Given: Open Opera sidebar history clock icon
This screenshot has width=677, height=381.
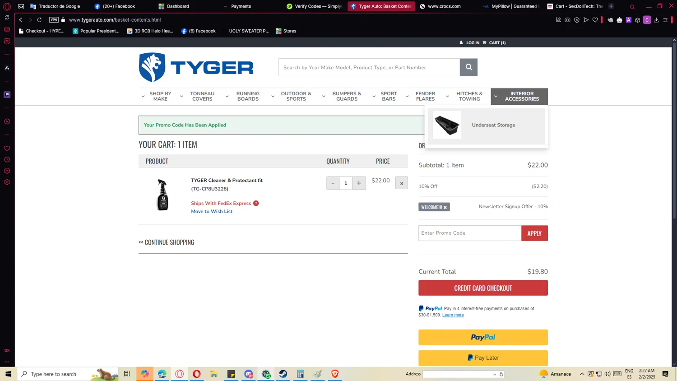Looking at the screenshot, I should pyautogui.click(x=7, y=160).
